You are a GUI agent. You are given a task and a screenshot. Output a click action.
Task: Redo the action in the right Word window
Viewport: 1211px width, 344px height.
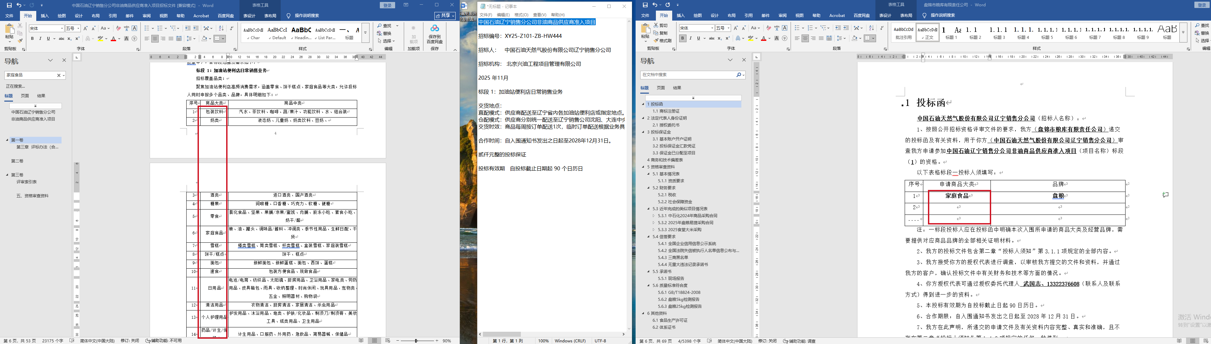click(x=668, y=5)
